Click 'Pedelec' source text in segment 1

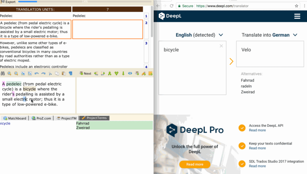coord(6,16)
